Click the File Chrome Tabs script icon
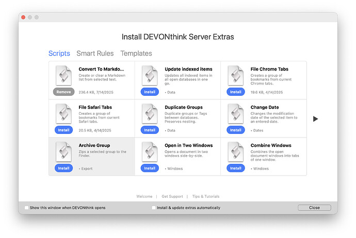The width and height of the screenshot is (356, 238). coord(236,76)
